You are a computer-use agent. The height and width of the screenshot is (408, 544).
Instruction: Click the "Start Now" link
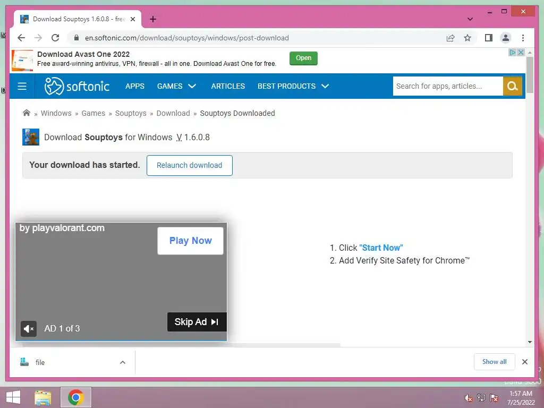coord(381,248)
